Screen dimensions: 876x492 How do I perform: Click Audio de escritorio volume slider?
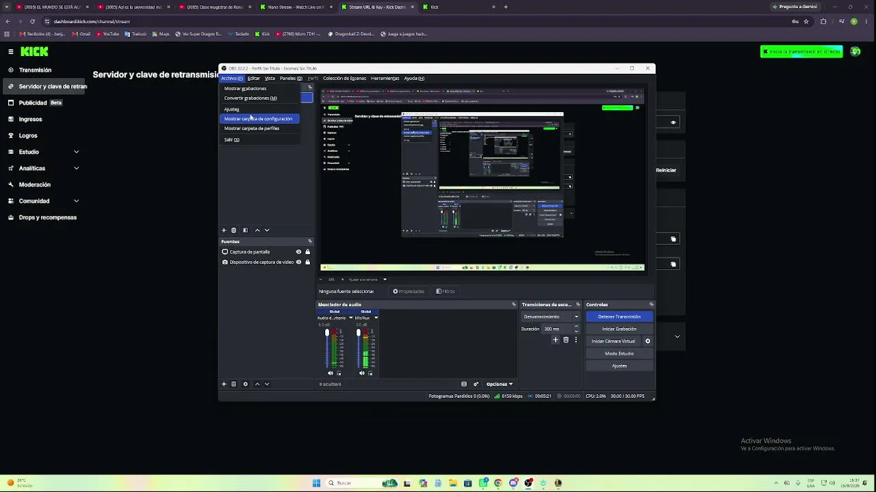coord(327,348)
